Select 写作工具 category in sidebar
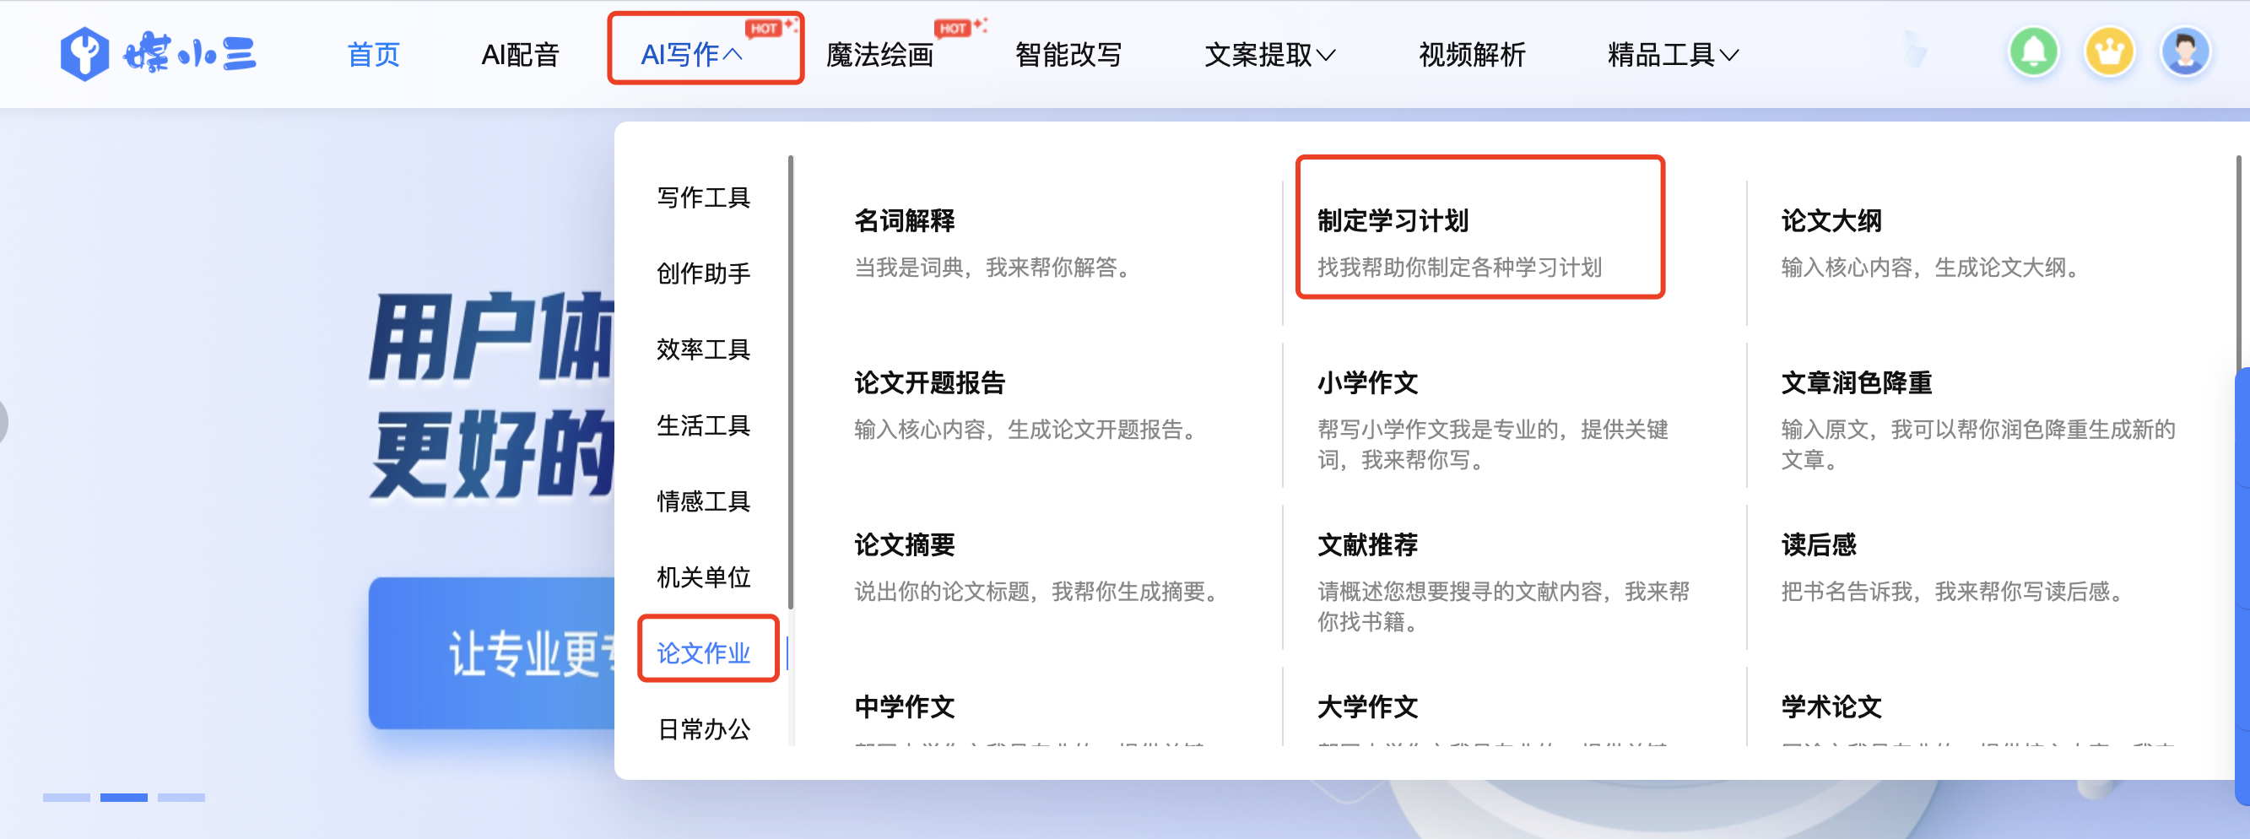Image resolution: width=2250 pixels, height=839 pixels. [703, 198]
